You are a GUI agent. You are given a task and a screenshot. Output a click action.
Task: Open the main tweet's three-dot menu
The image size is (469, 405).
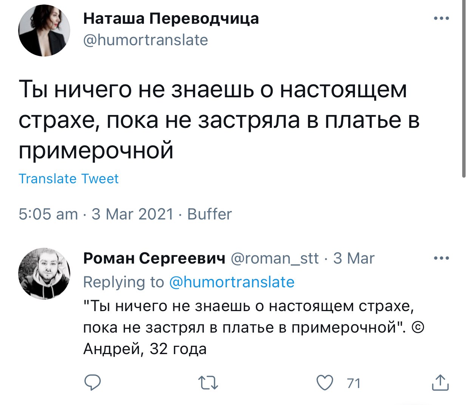(441, 18)
